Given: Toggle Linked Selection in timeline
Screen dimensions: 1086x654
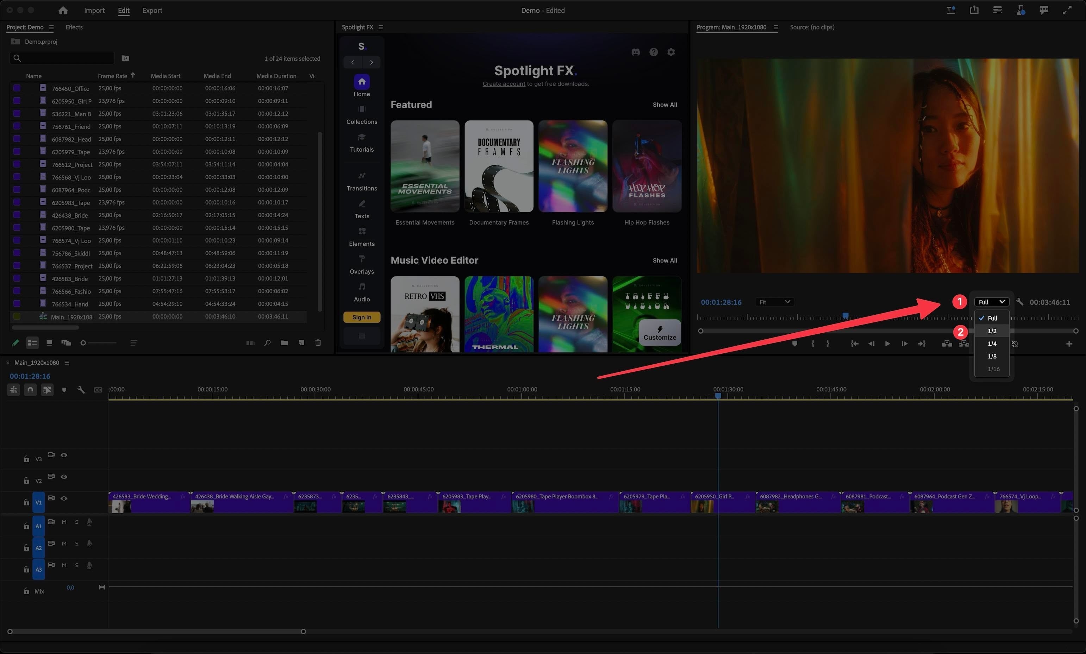Looking at the screenshot, I should pyautogui.click(x=47, y=390).
